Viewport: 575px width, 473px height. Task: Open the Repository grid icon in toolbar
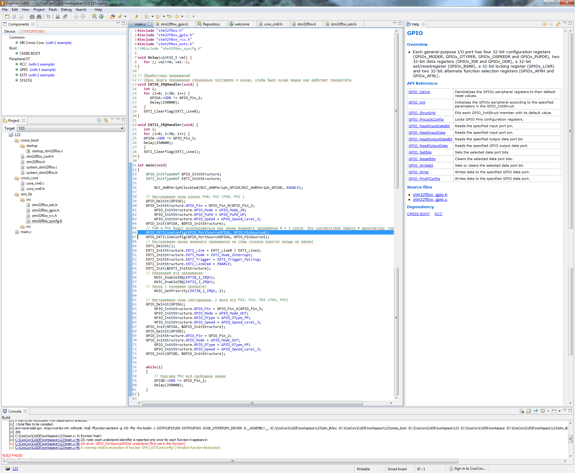tap(94, 16)
